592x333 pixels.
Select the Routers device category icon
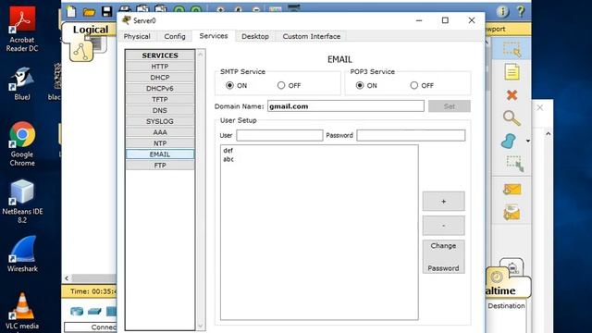(77, 311)
